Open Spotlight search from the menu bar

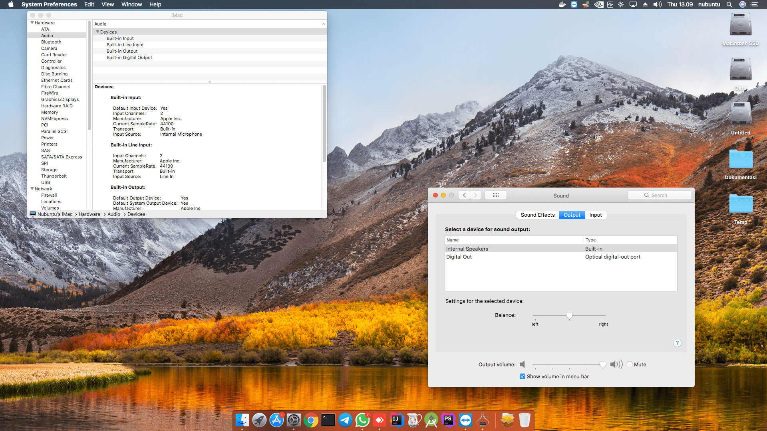click(729, 4)
